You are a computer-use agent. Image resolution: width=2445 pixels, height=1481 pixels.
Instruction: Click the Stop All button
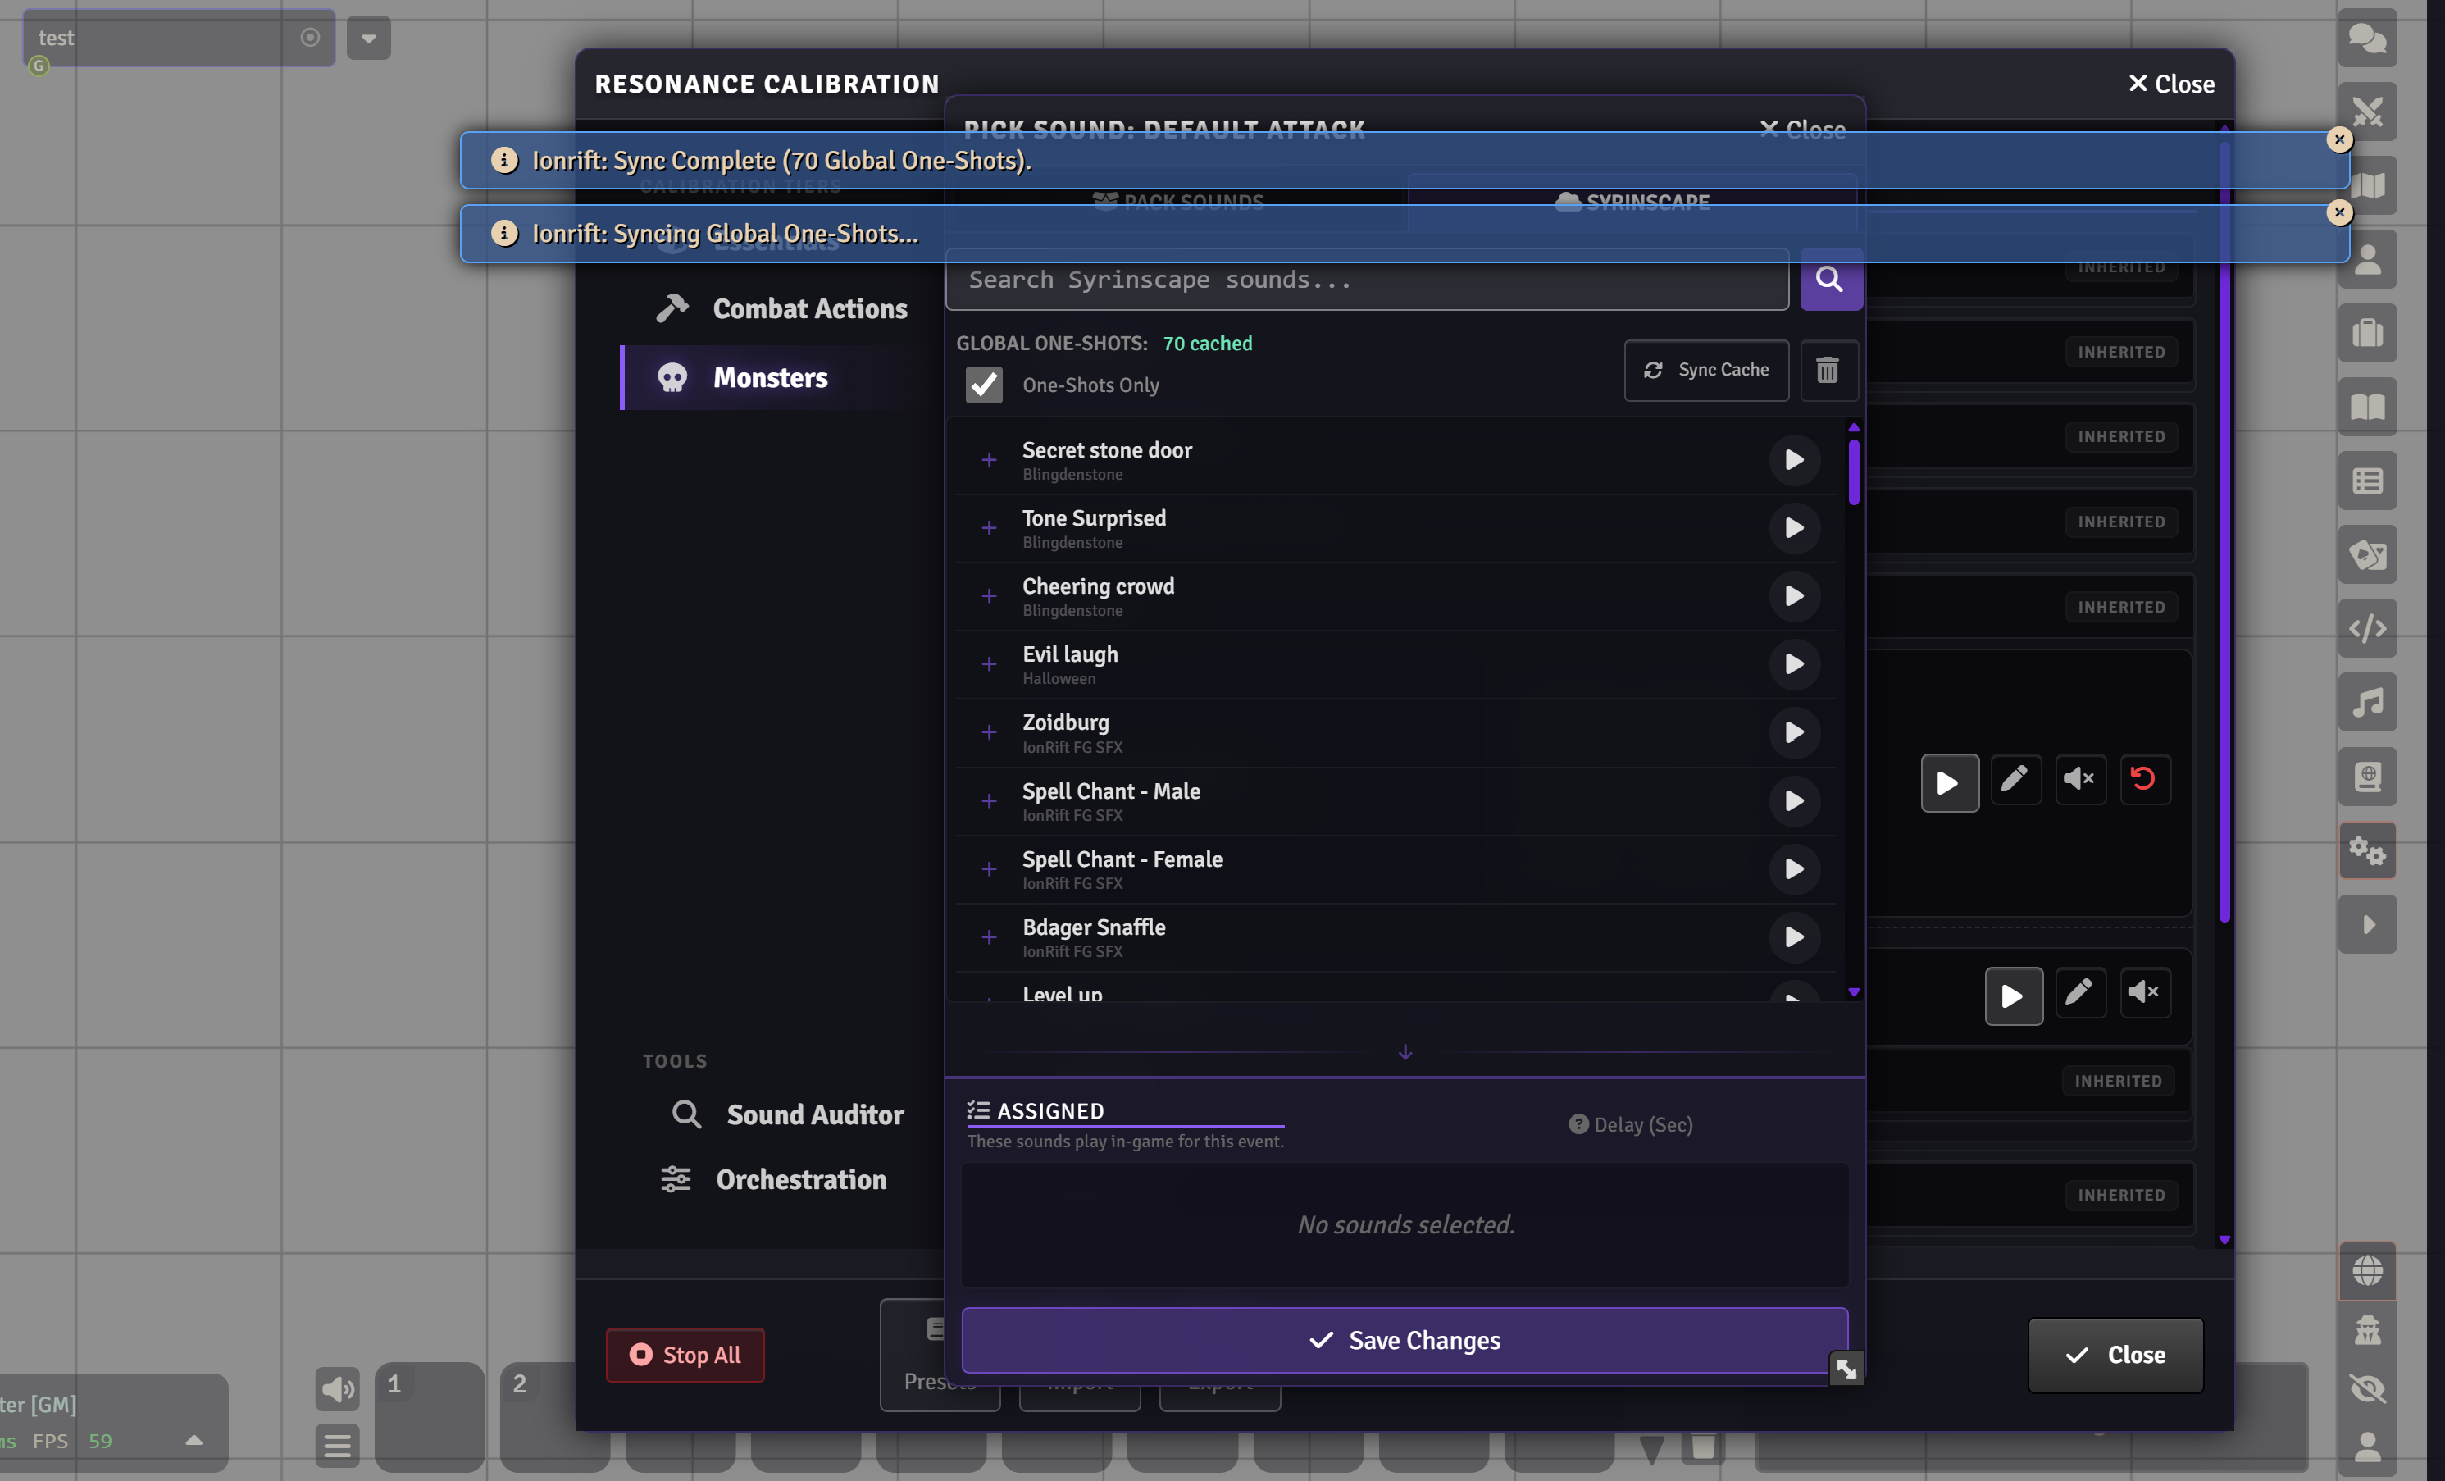point(685,1355)
